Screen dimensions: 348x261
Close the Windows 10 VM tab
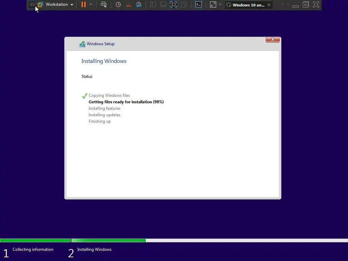(269, 5)
